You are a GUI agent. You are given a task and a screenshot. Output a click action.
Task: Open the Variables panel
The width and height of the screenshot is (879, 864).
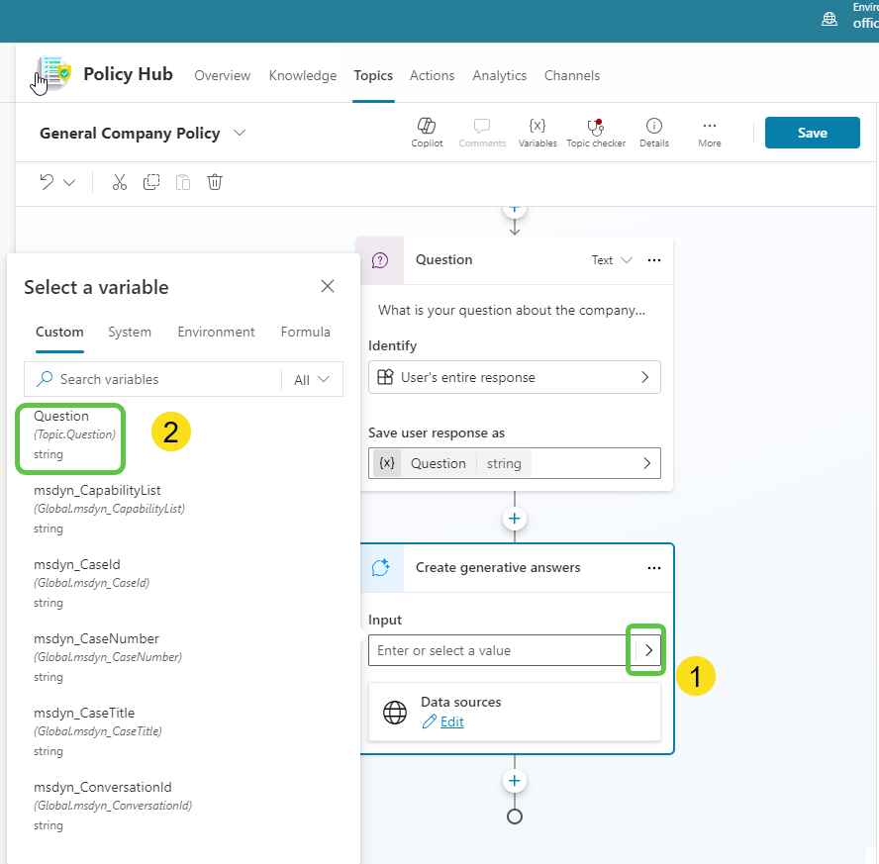[x=537, y=127]
